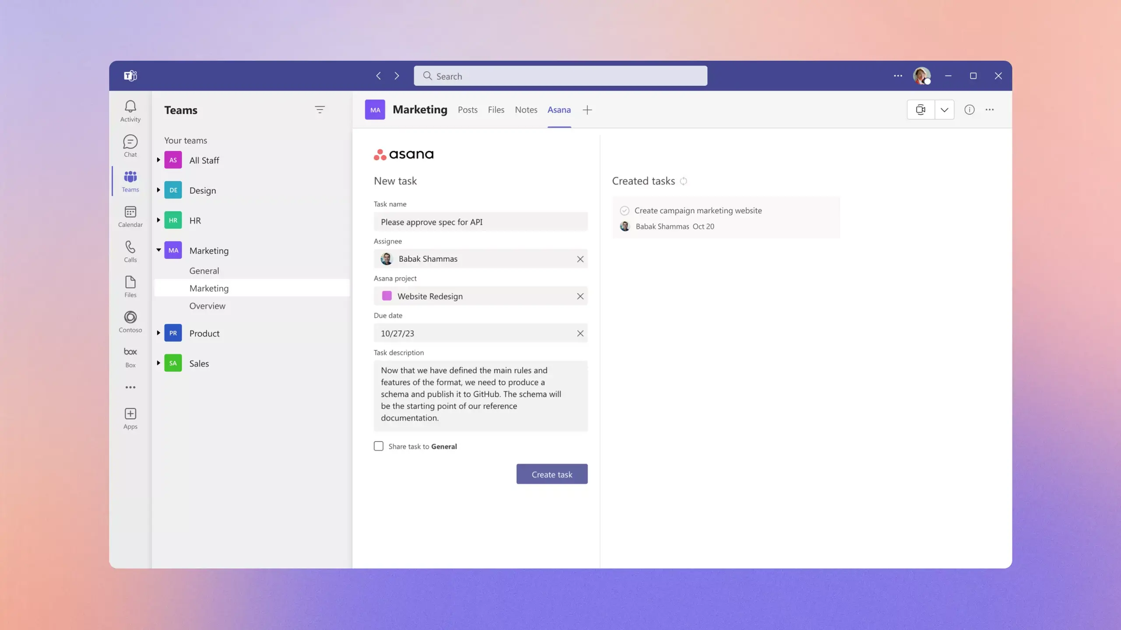Switch to the Notes tab
1121x630 pixels.
pyautogui.click(x=525, y=109)
